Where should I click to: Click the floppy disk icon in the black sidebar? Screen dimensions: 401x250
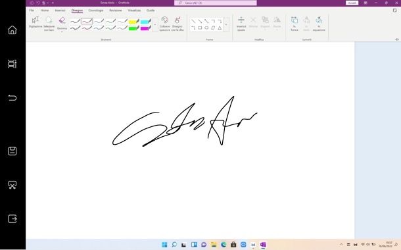coord(12,151)
